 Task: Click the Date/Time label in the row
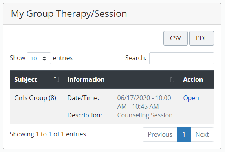point(83,98)
